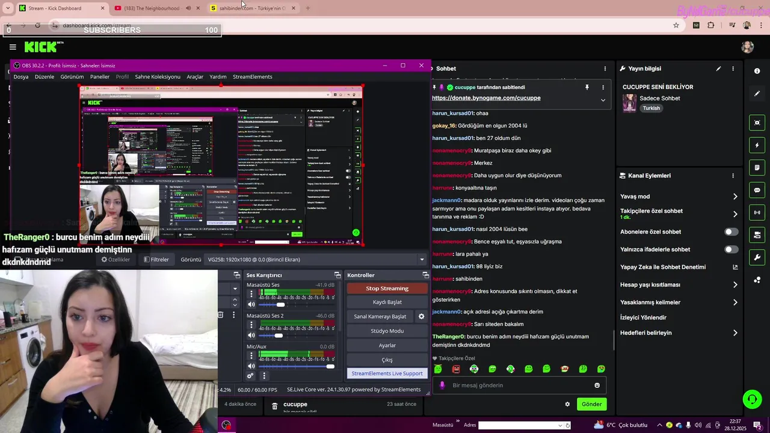Click the Filtreler button in OBS
This screenshot has width=770, height=433.
coord(156,260)
